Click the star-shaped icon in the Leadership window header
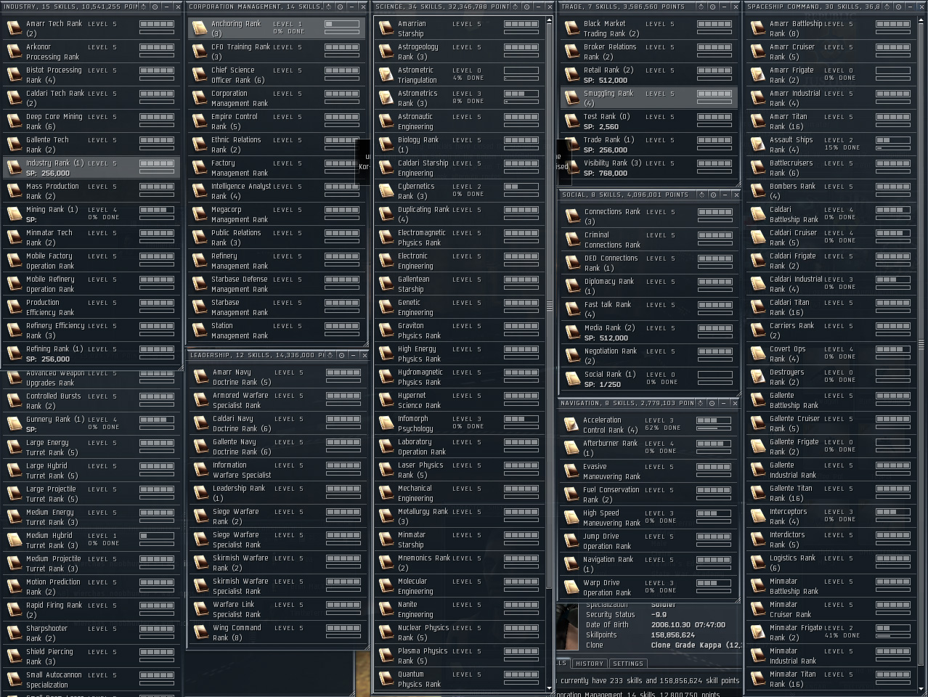 (x=330, y=355)
